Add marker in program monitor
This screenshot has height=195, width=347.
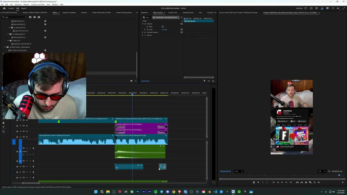[x=258, y=182]
